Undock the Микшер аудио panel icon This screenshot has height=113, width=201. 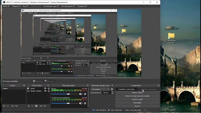tap(88, 85)
